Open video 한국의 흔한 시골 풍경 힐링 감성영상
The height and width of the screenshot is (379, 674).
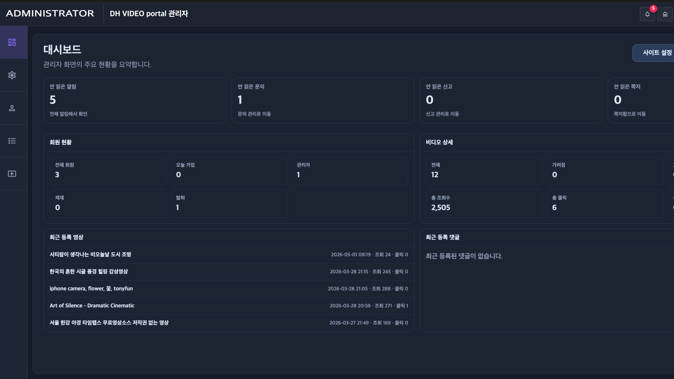tap(89, 272)
